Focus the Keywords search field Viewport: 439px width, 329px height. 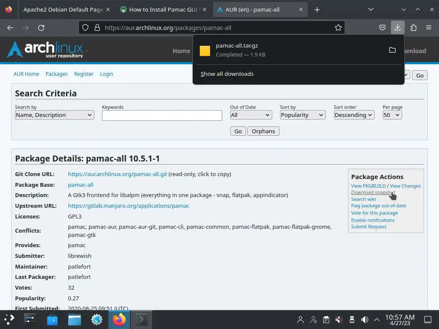click(162, 115)
